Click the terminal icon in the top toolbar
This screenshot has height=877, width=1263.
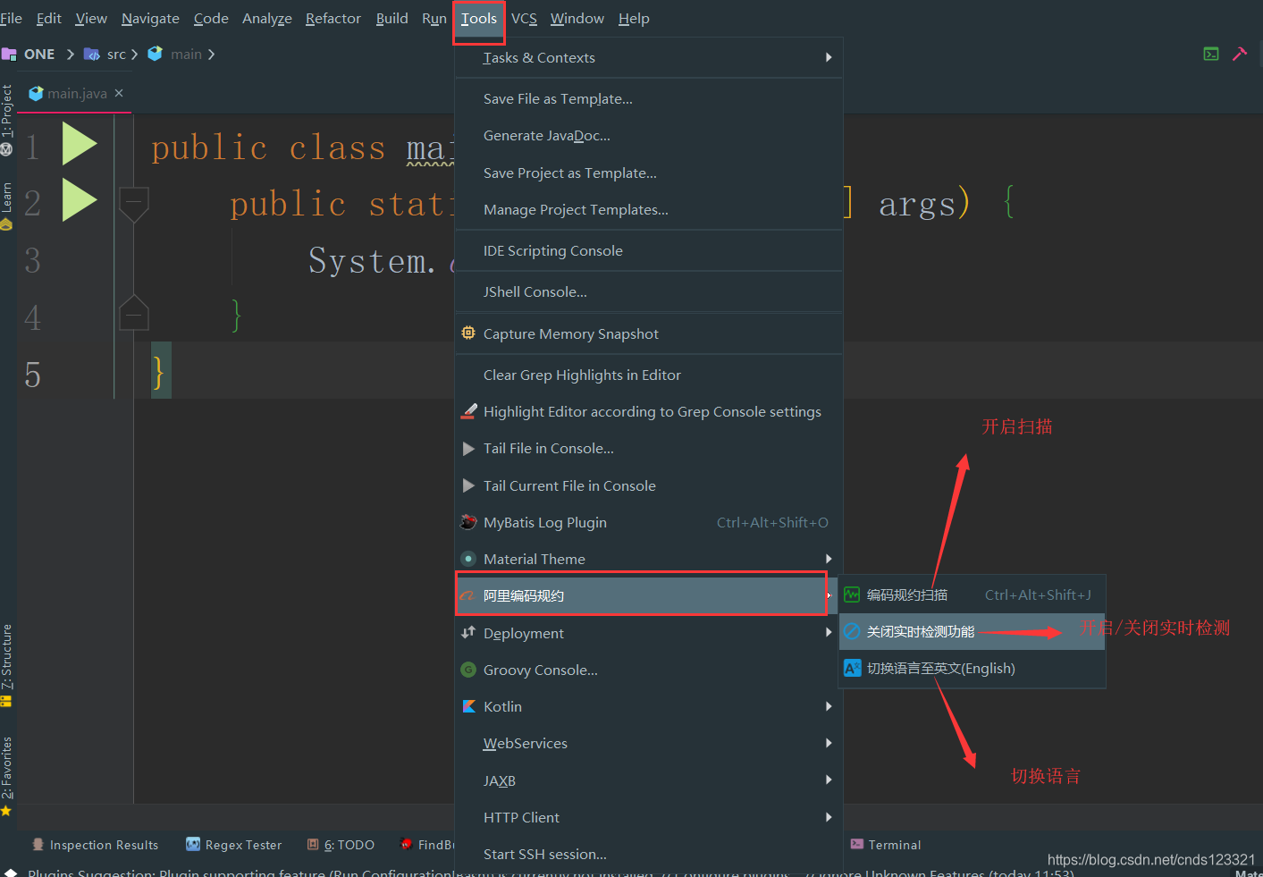click(1211, 54)
